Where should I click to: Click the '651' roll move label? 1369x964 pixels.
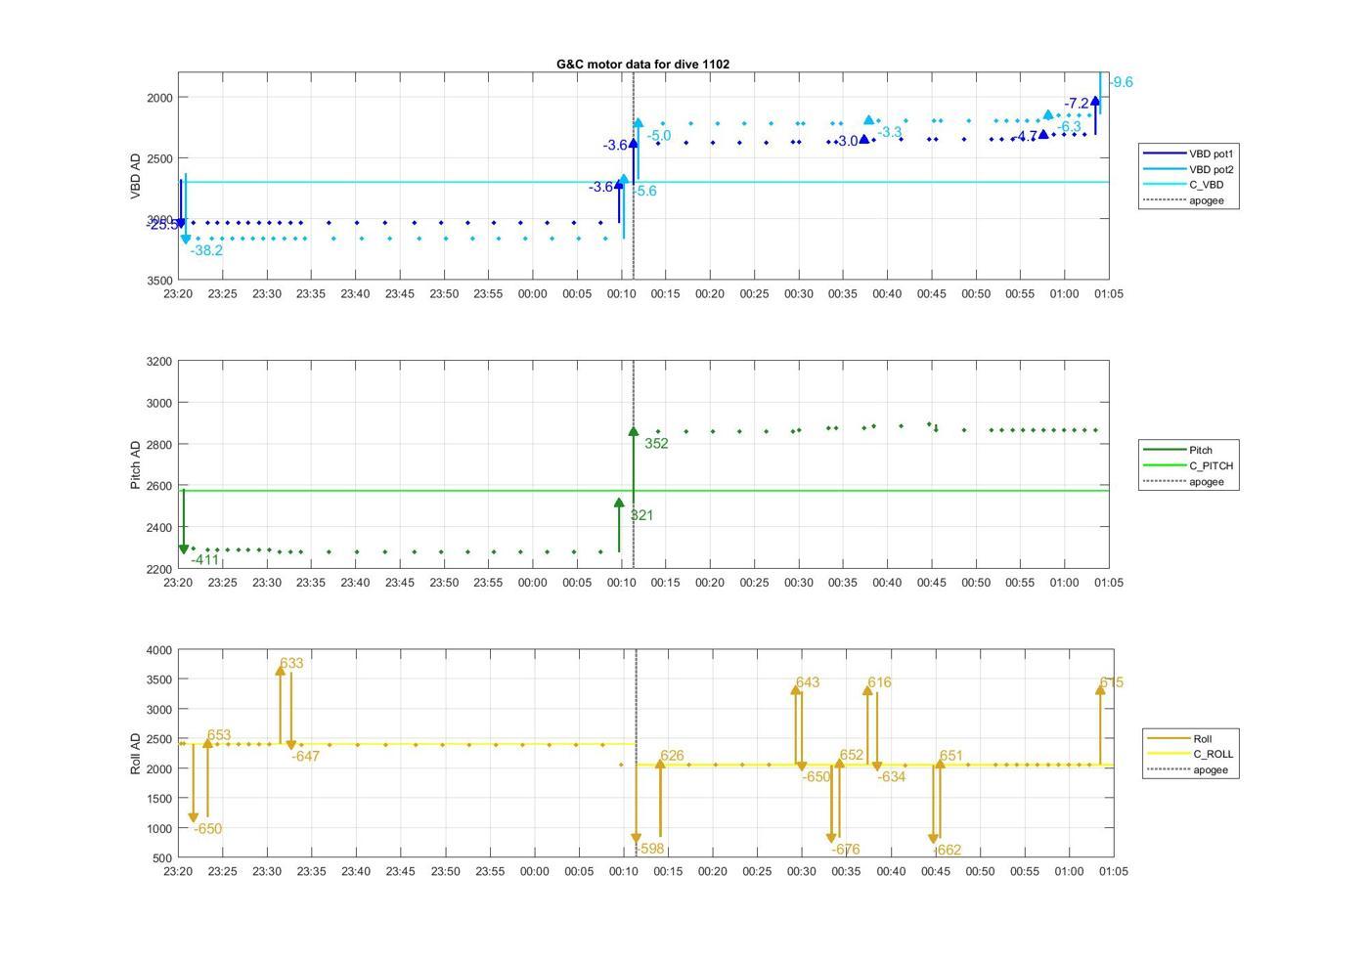tap(951, 756)
